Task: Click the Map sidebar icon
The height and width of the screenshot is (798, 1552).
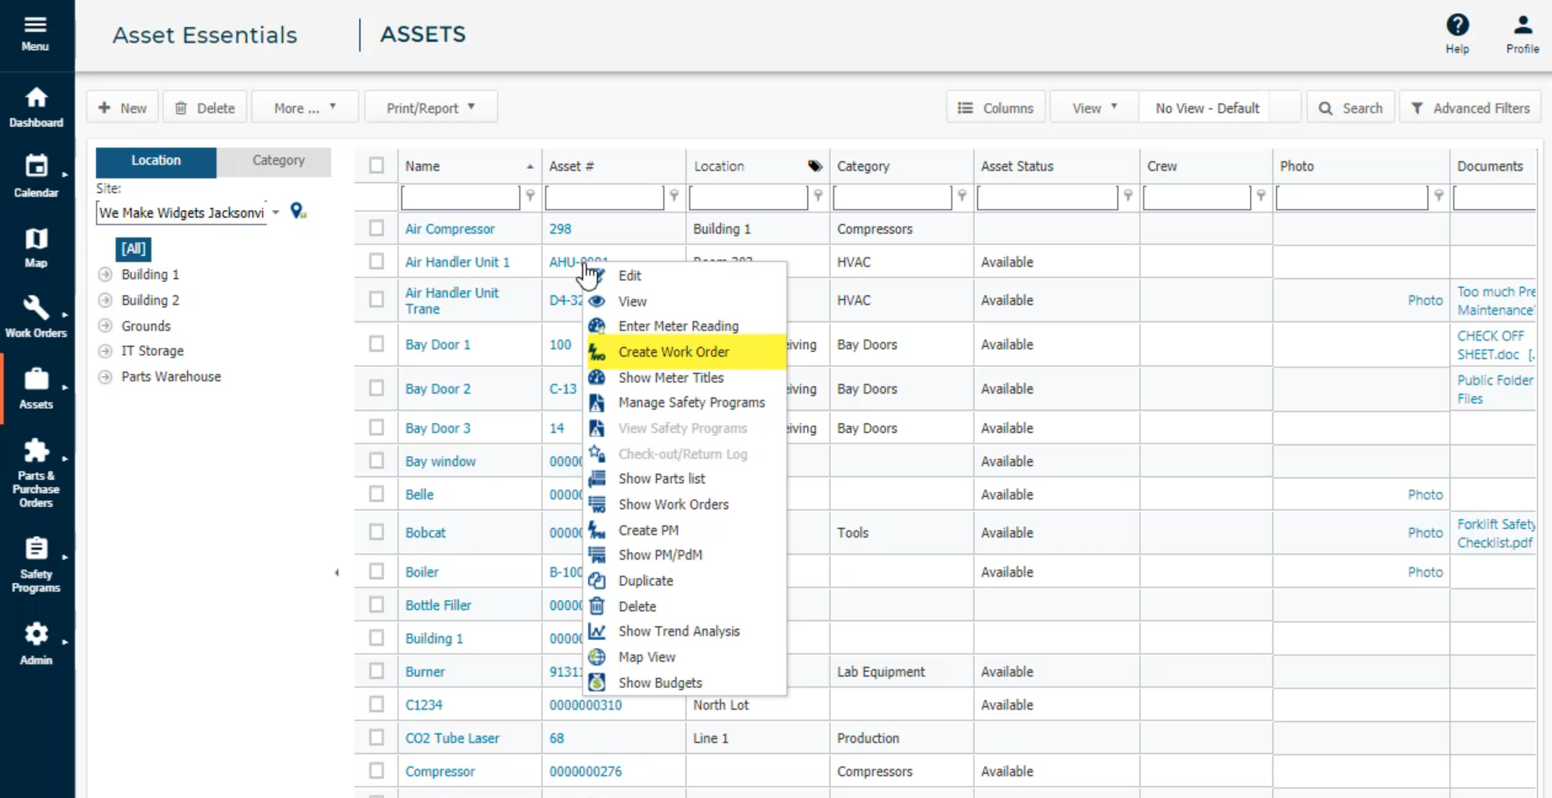Action: pyautogui.click(x=36, y=239)
